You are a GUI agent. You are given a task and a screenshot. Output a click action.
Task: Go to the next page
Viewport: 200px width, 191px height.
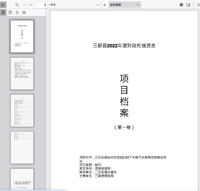[x=31, y=5]
